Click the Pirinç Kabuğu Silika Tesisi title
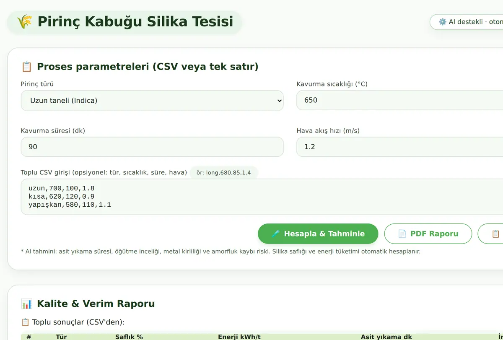Viewport: 503px width, 340px height. (135, 21)
